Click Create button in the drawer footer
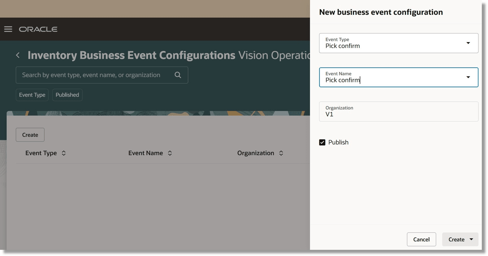Image resolution: width=488 pixels, height=256 pixels. point(456,239)
